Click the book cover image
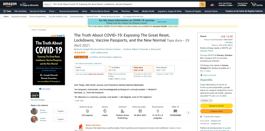This screenshot has height=131, width=265. [49, 61]
